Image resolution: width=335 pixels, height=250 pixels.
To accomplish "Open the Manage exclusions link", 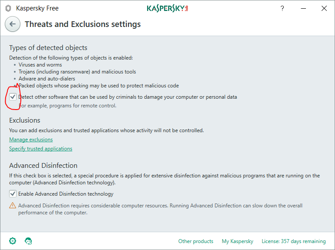I will click(31, 140).
